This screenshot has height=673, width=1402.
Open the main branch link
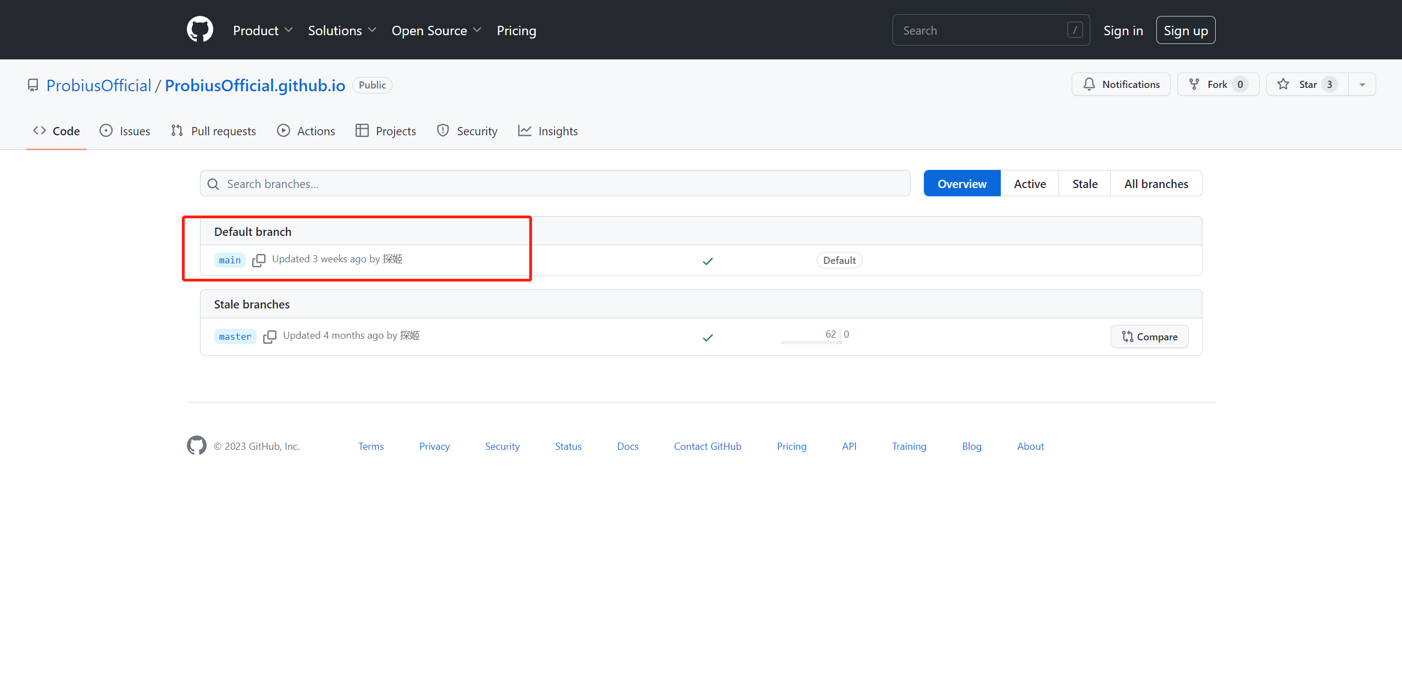point(230,260)
